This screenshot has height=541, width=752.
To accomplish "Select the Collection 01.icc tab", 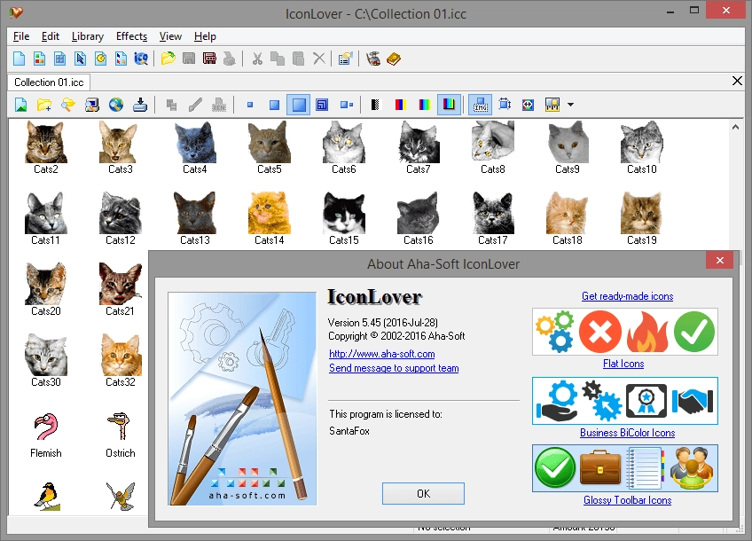I will [x=49, y=82].
